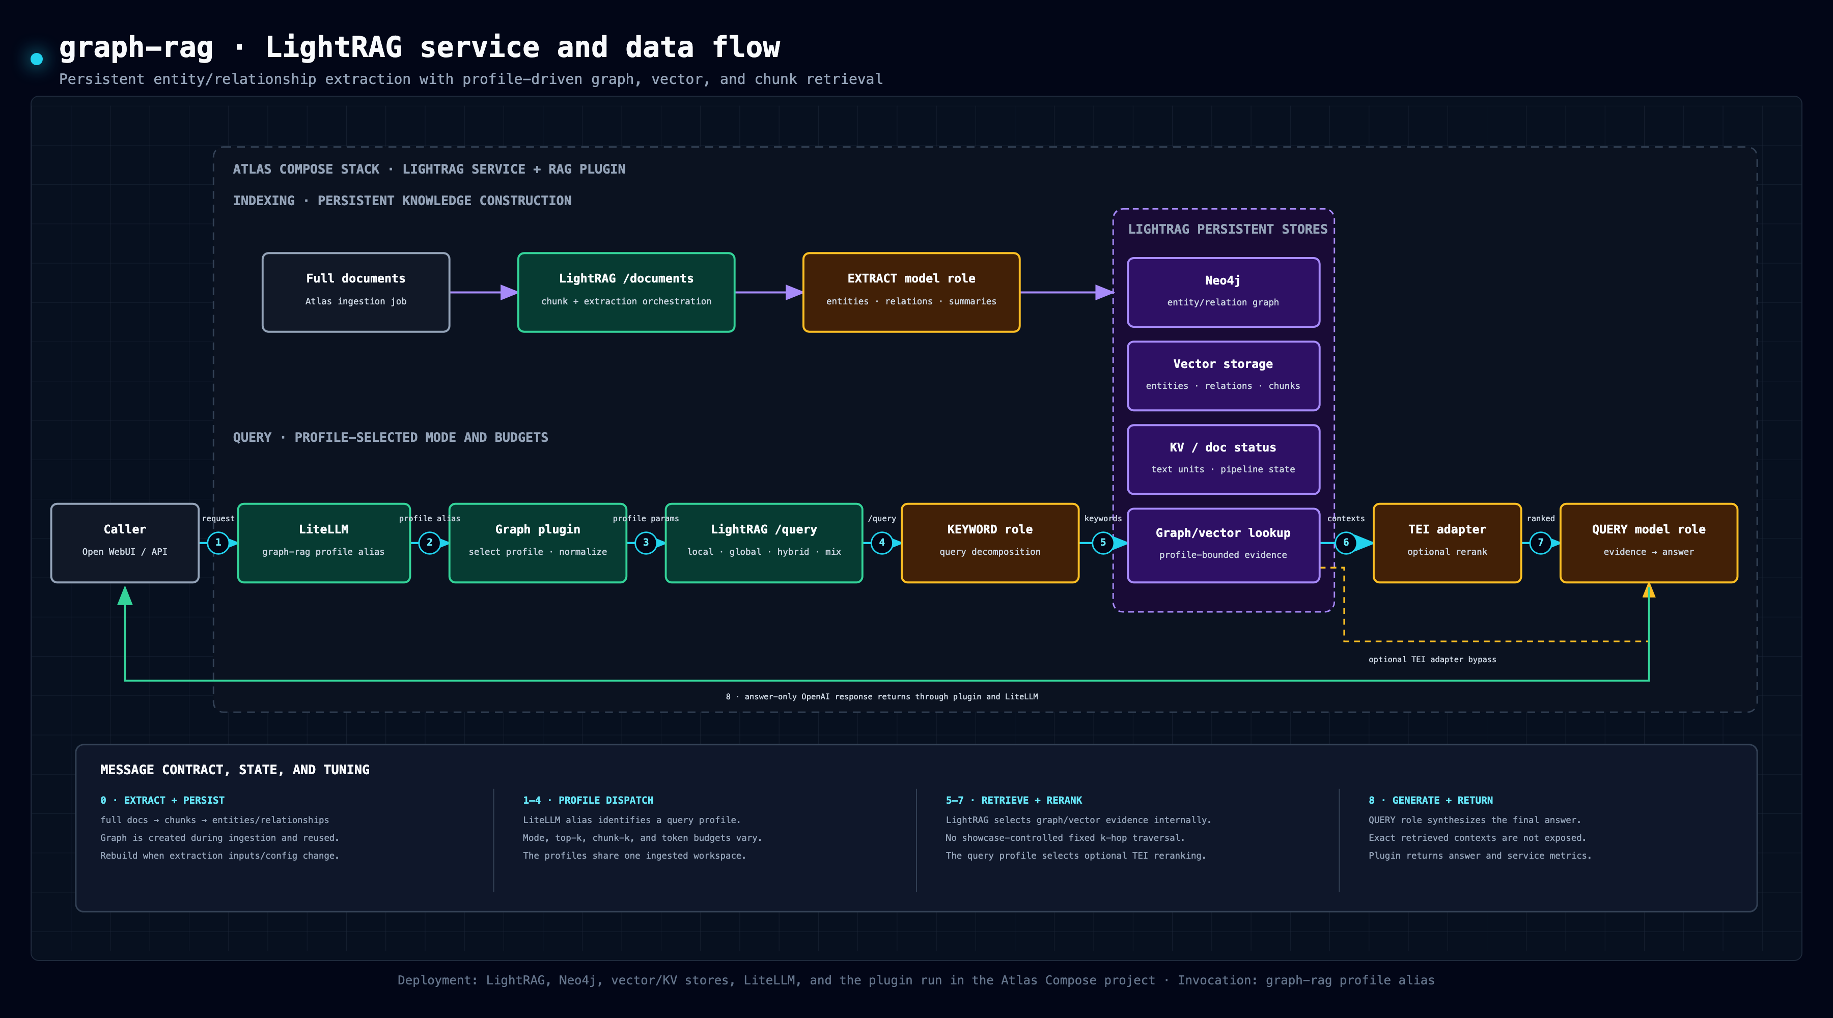Click 'optional TEI adapter bypass' label
Image resolution: width=1833 pixels, height=1018 pixels.
1432,660
